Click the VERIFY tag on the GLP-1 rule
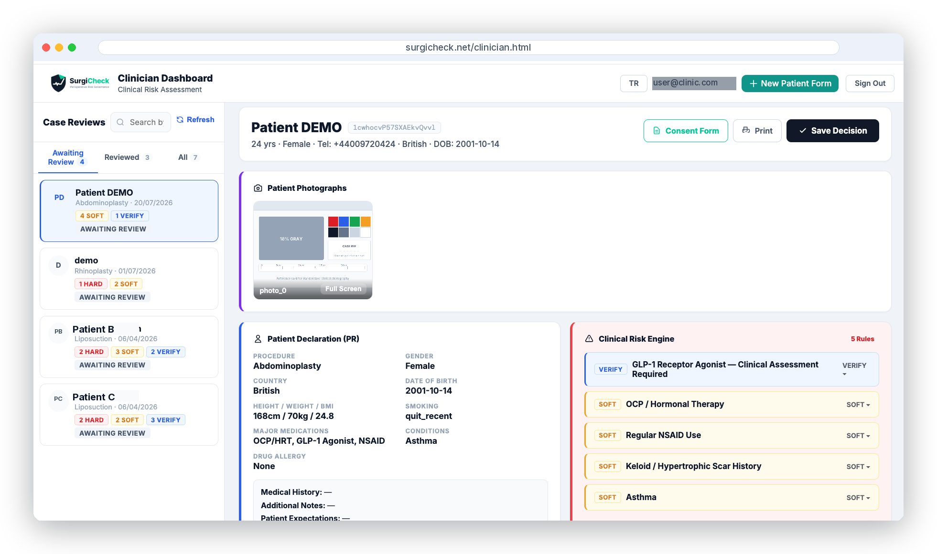The height and width of the screenshot is (554, 937). pos(611,369)
